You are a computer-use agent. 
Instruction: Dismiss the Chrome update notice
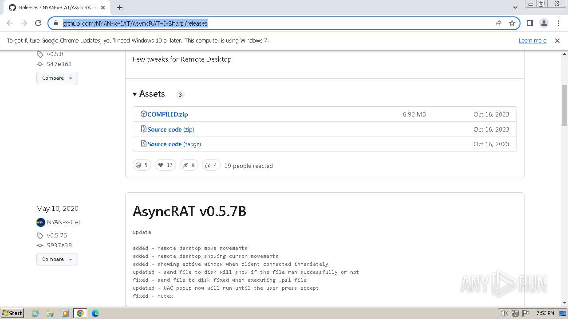(x=557, y=40)
